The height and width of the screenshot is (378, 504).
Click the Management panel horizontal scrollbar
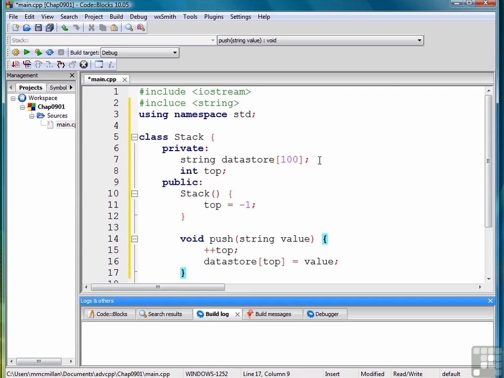tap(38, 361)
